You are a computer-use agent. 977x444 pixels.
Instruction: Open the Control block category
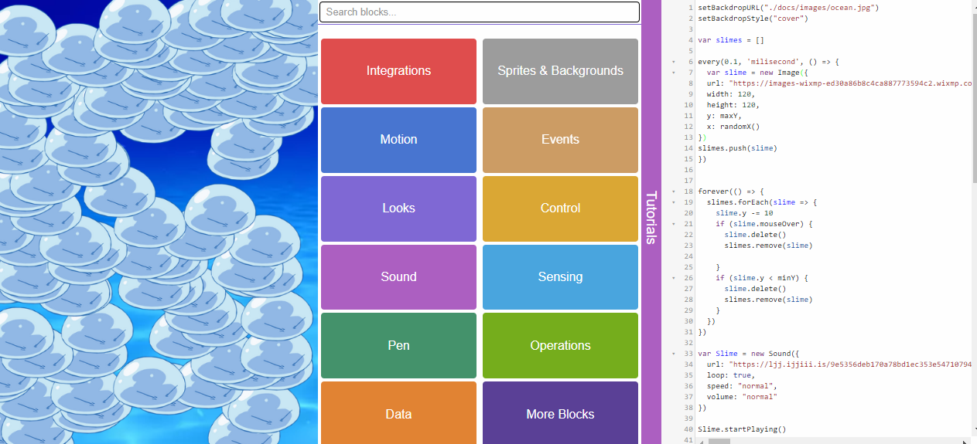(x=560, y=208)
